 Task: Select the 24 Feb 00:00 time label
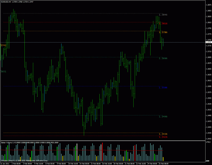152,164
